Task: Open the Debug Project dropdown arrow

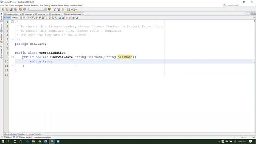Action: [71, 10]
